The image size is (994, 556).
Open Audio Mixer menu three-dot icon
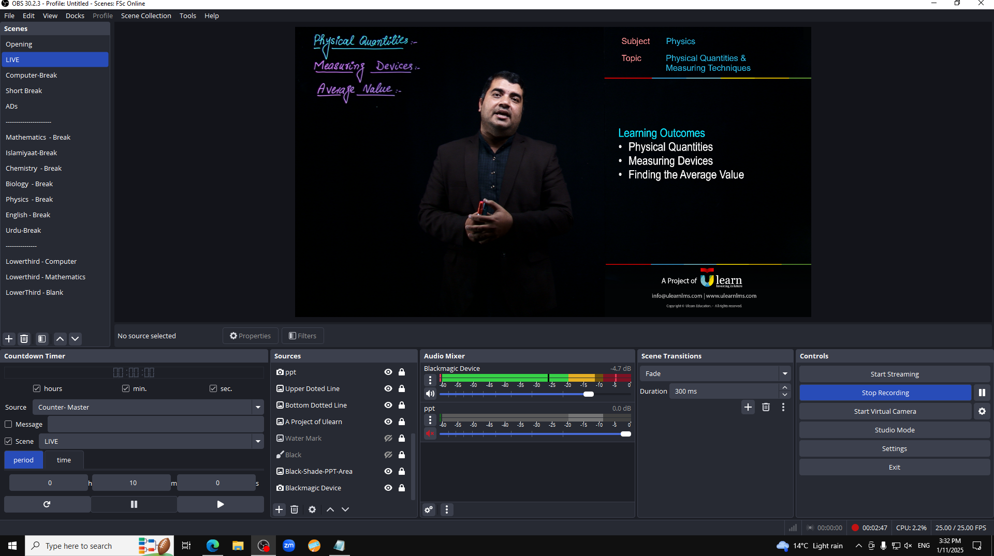(447, 509)
